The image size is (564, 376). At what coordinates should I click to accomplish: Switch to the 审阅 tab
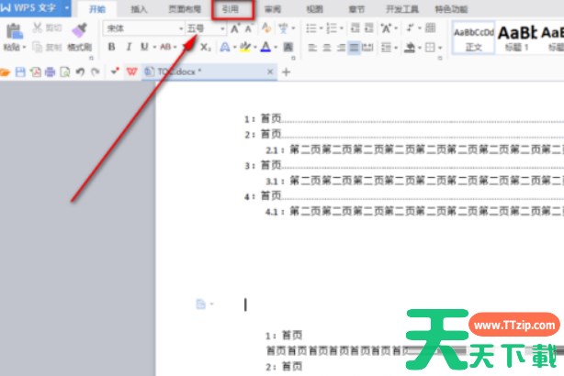point(272,9)
